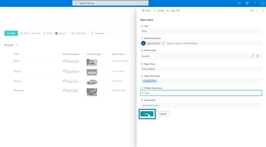Image resolution: width=266 pixels, height=147 pixels.
Task: Click the Ford.jfif file name
Action: point(145,56)
